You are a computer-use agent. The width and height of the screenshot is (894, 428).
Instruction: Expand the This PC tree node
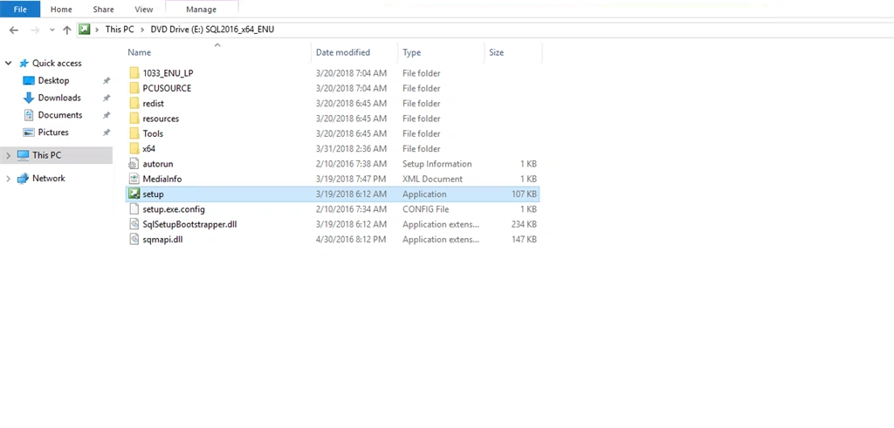[x=9, y=155]
